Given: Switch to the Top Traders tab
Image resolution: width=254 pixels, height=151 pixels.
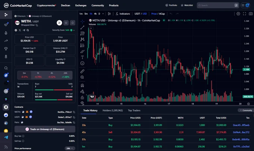Looking at the screenshot, I should (x=134, y=110).
